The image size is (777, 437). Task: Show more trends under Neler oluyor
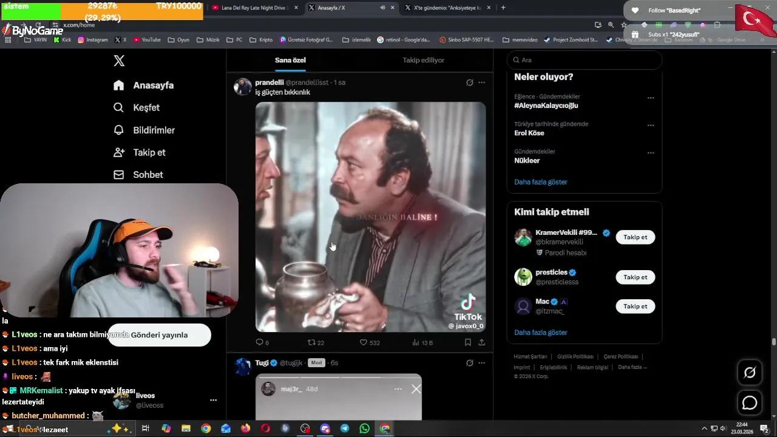[541, 182]
